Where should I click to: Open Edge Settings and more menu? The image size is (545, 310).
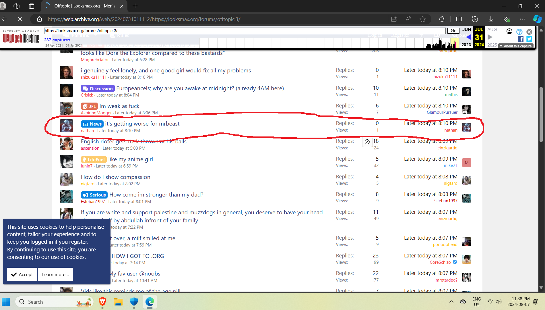coord(522,19)
